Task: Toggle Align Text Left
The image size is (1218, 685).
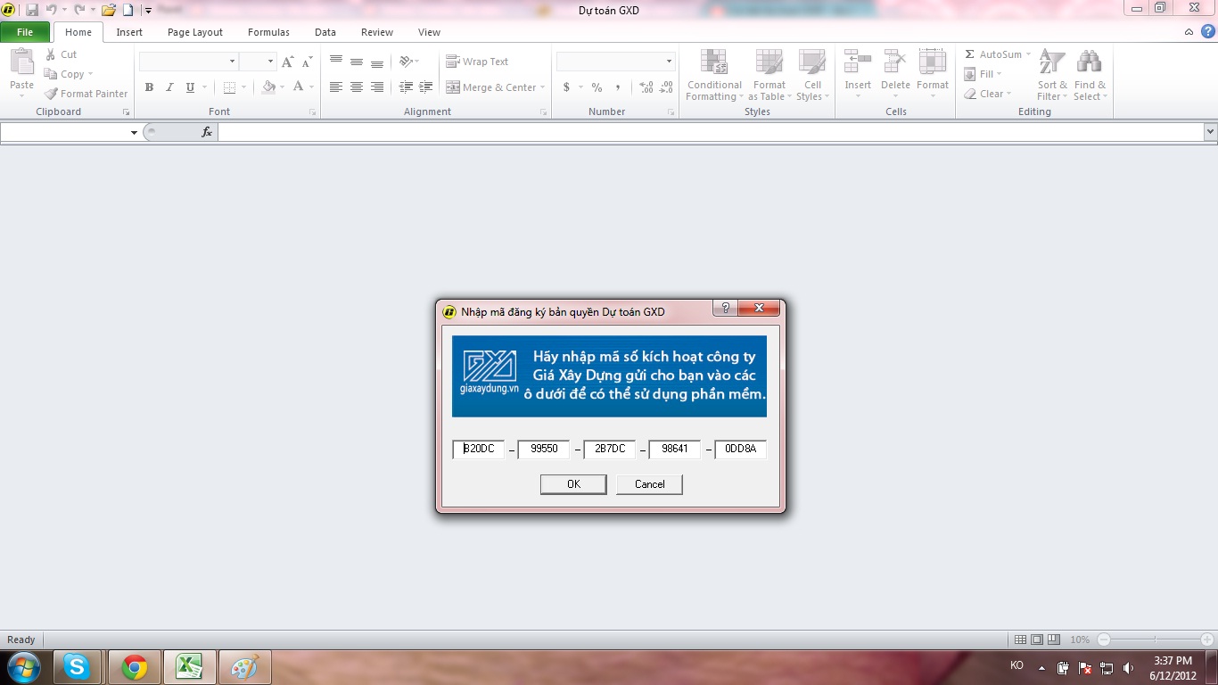Action: point(336,87)
